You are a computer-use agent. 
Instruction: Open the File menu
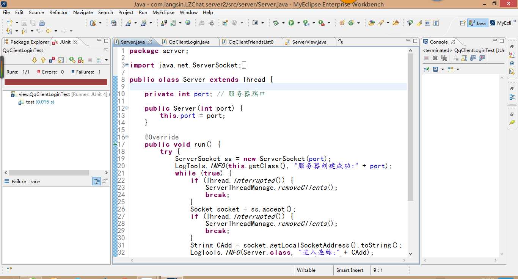point(6,12)
